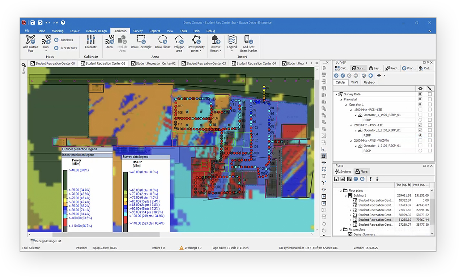Collapse the Floor plans tree node
This screenshot has width=459, height=277.
pyautogui.click(x=340, y=191)
